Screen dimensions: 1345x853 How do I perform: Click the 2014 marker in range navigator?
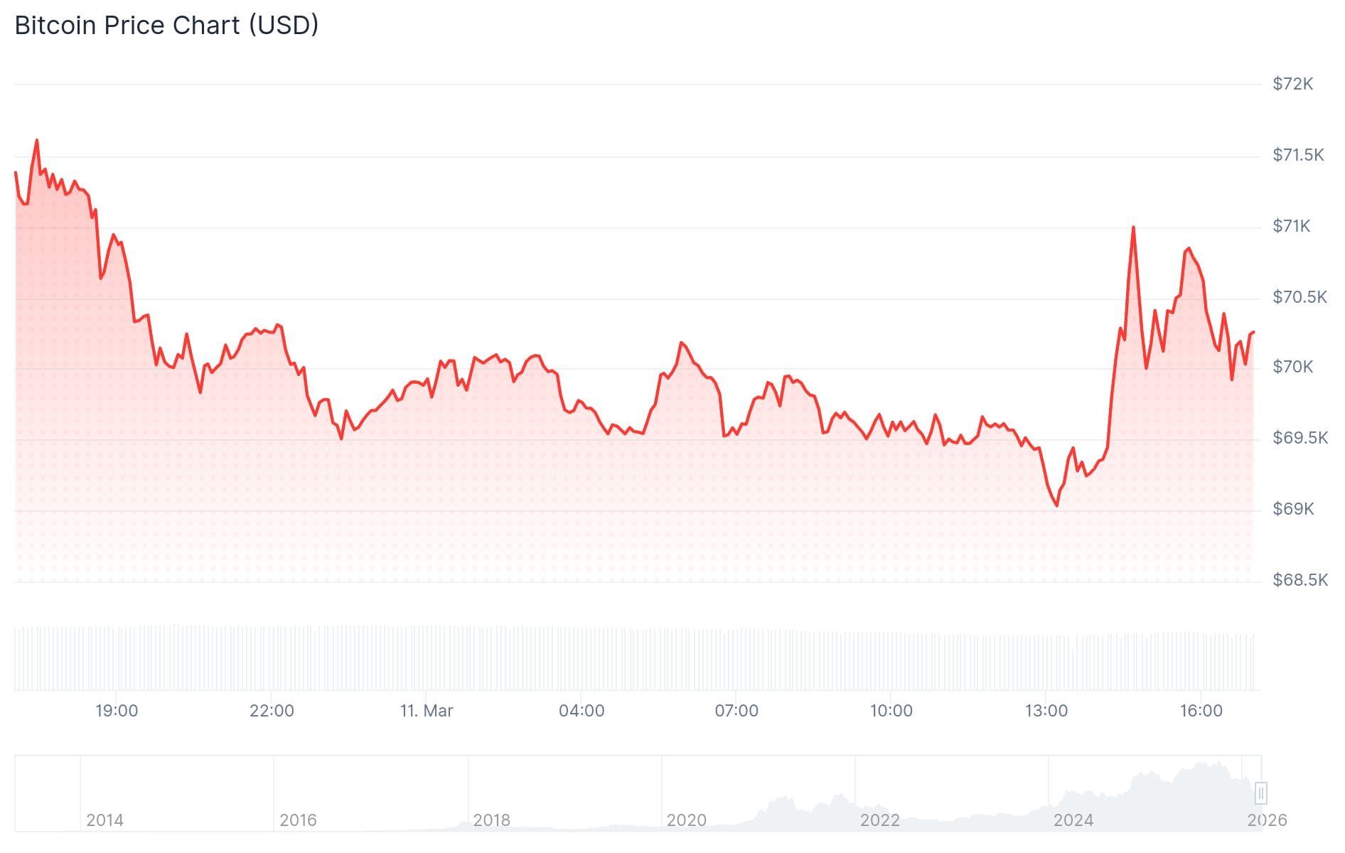click(x=105, y=820)
